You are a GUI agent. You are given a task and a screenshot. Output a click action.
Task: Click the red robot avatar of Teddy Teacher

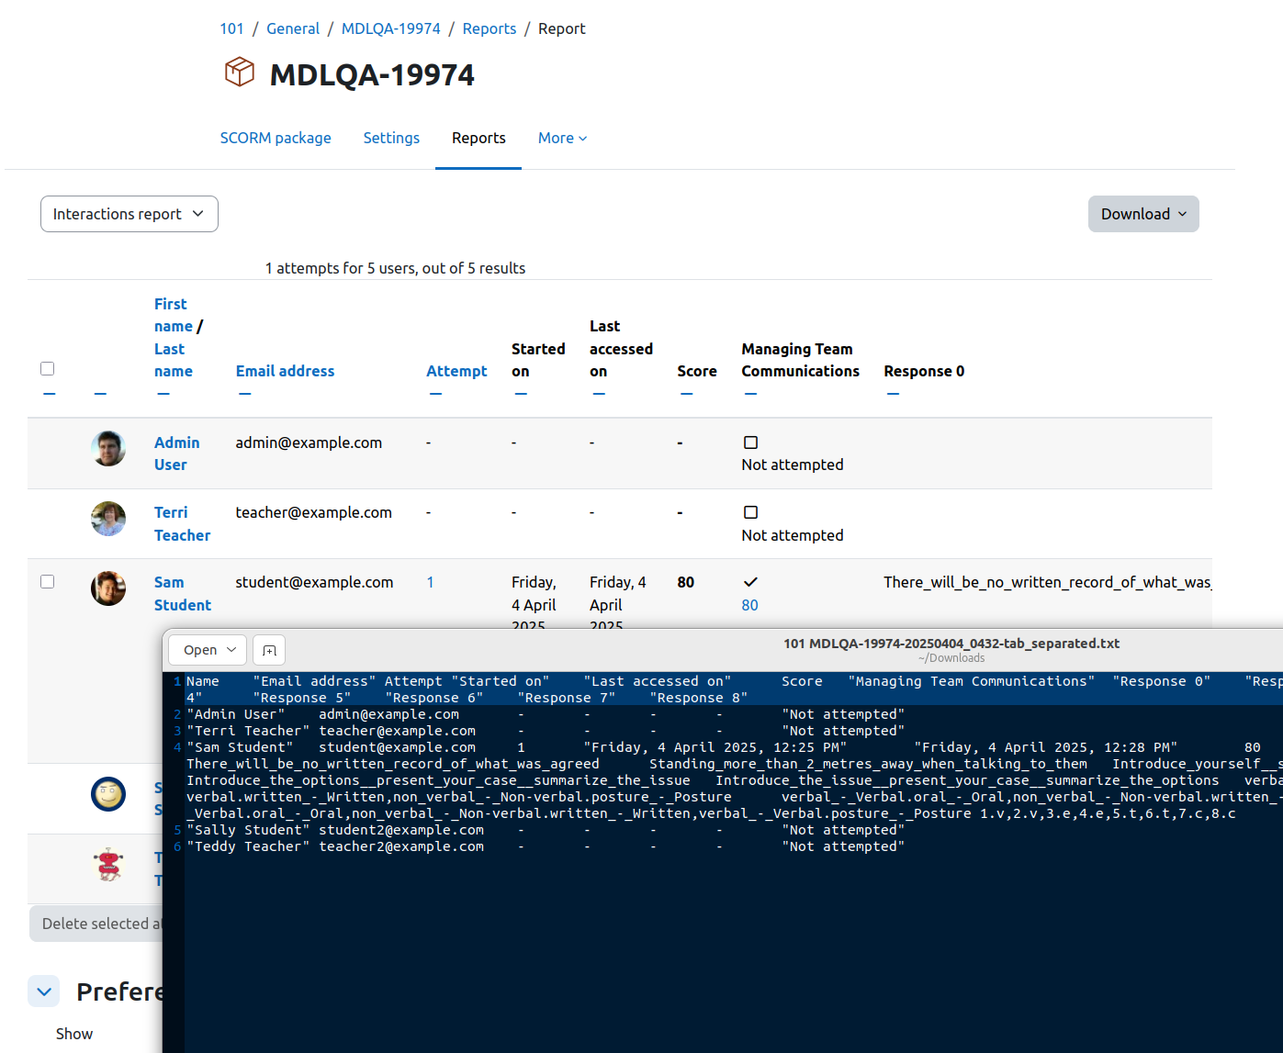pos(108,864)
